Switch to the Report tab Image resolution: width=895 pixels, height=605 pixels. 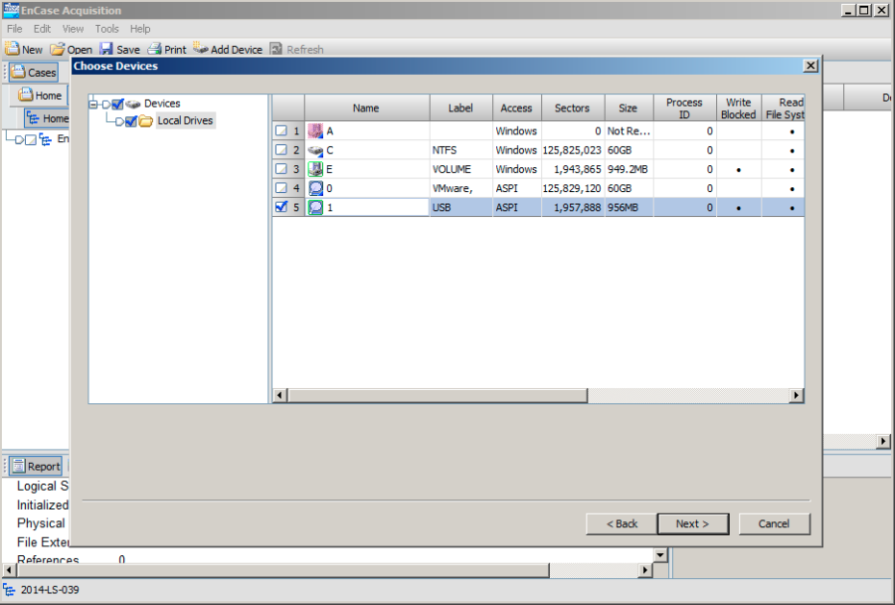point(36,465)
